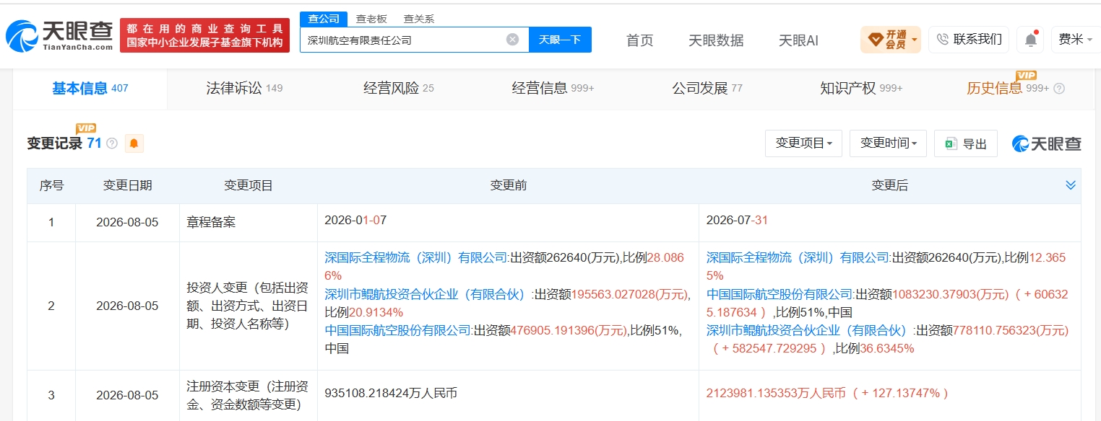Open the 费米 user account dropdown
Image resolution: width=1101 pixels, height=421 pixels.
[1075, 40]
